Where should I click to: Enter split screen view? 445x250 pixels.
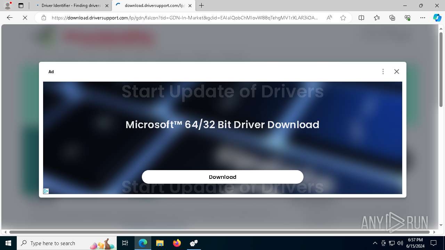click(x=362, y=18)
